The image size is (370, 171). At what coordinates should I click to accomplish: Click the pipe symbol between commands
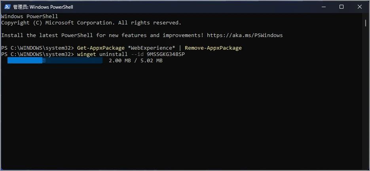180,48
